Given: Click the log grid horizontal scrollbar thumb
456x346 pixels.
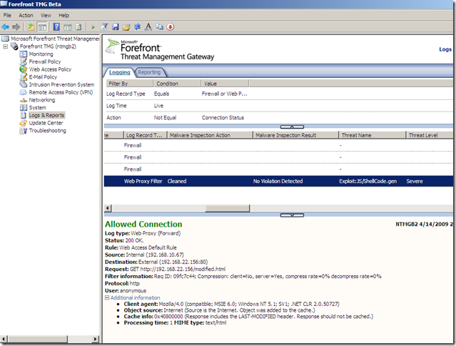Looking at the screenshot, I should coord(228,208).
